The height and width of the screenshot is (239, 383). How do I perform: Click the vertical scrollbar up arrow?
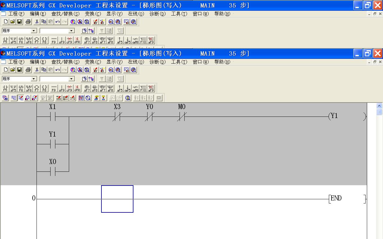click(x=379, y=106)
